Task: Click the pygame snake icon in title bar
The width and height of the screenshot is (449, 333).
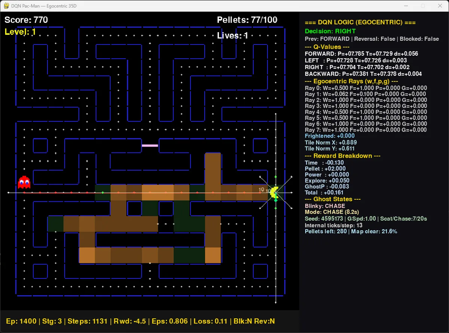Action: [6, 6]
